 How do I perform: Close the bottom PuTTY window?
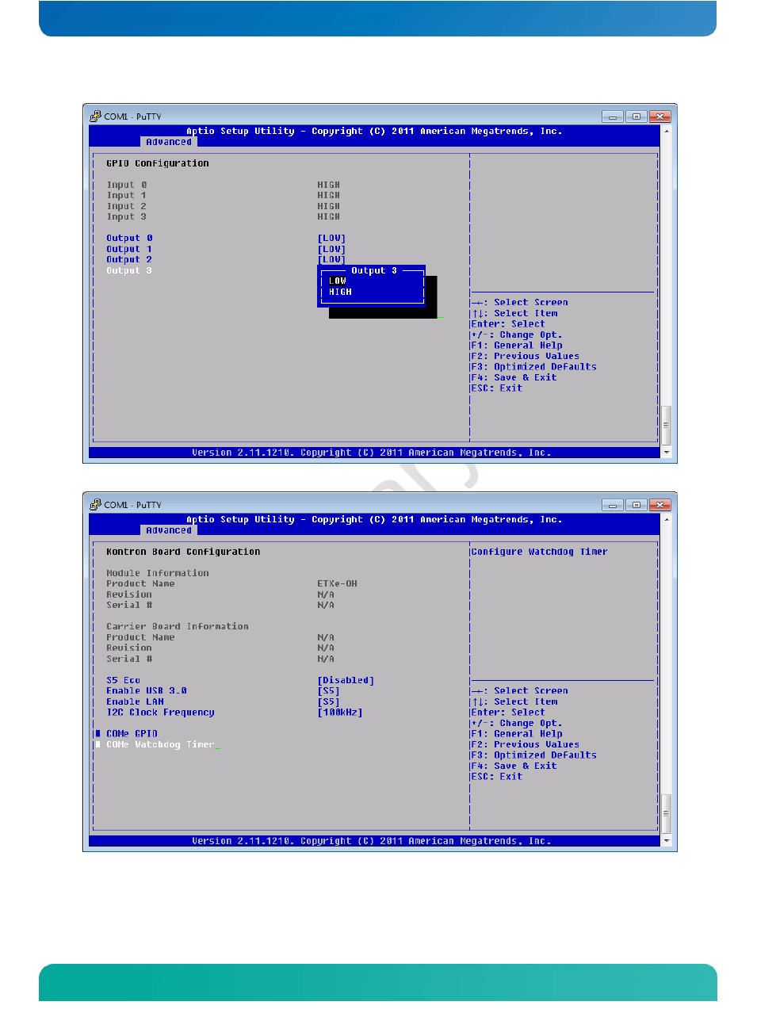[x=660, y=505]
